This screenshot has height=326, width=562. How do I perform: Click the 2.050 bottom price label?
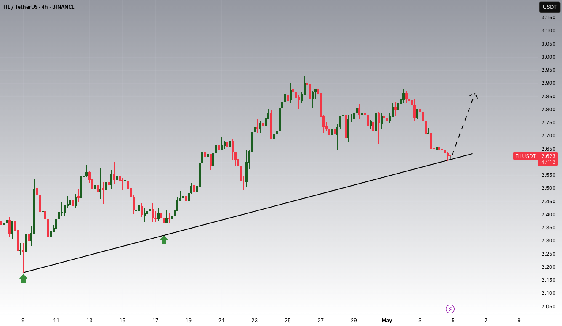tap(548, 307)
